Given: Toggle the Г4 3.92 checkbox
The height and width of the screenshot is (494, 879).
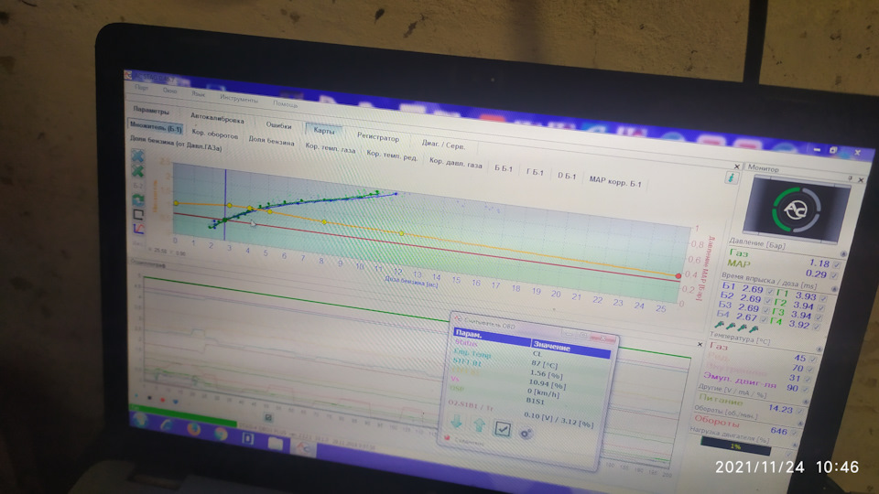Looking at the screenshot, I should 816,326.
